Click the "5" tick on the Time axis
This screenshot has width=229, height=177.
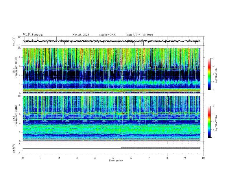[113, 158]
